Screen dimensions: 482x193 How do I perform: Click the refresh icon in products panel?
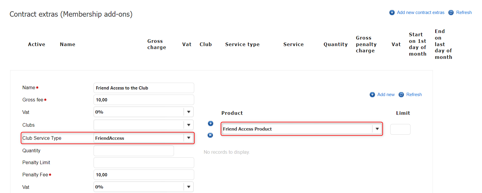(401, 95)
